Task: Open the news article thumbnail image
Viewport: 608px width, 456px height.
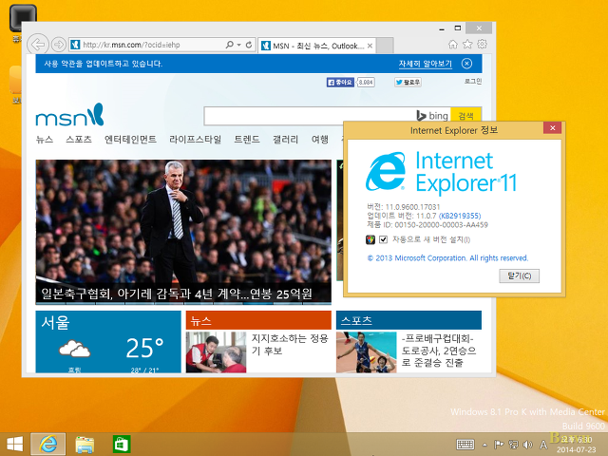Action: click(216, 352)
